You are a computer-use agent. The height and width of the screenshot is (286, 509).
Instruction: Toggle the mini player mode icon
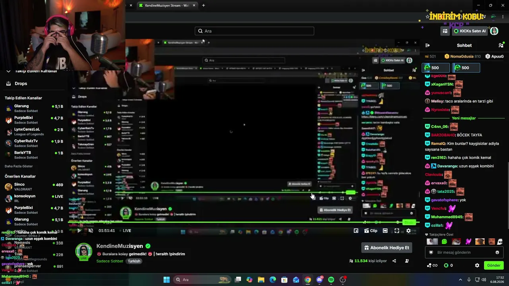pyautogui.click(x=356, y=230)
